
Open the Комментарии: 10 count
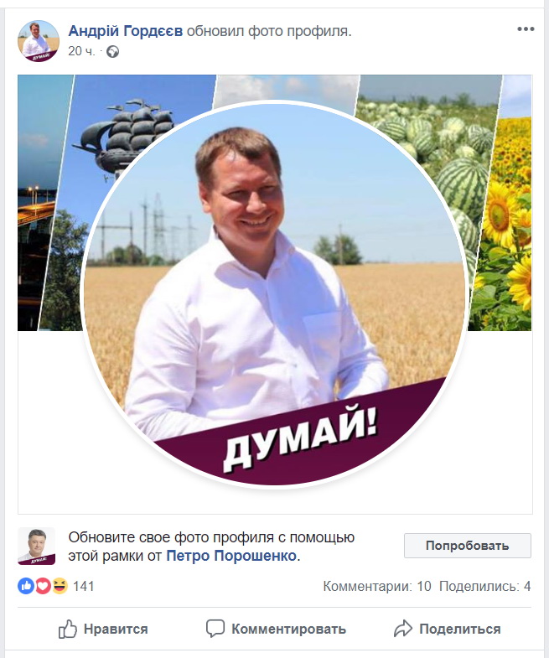pyautogui.click(x=377, y=586)
